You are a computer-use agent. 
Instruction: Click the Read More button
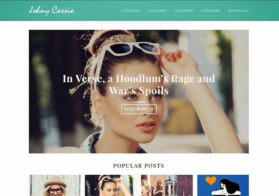click(139, 109)
